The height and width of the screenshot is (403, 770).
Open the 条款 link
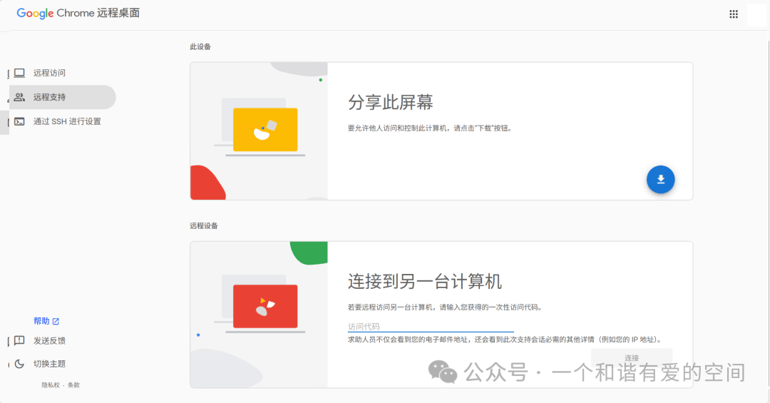coord(73,385)
